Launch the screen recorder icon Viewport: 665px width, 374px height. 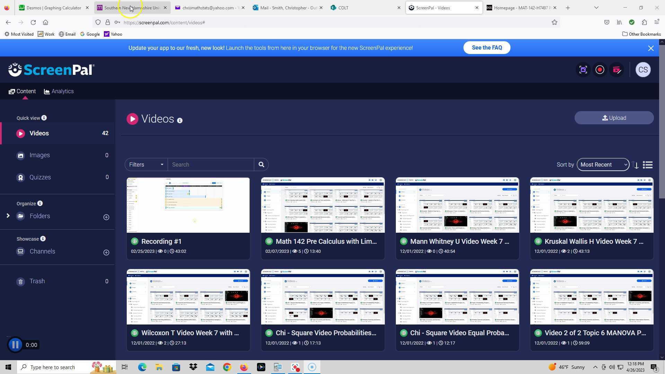pyautogui.click(x=600, y=70)
